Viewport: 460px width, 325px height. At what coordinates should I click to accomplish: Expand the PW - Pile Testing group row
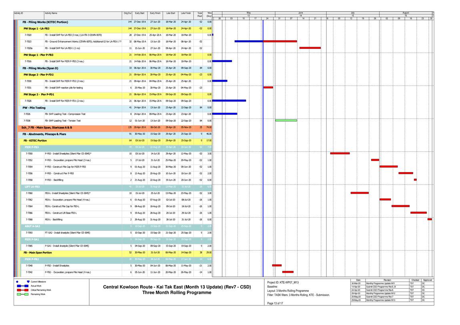tap(34, 108)
